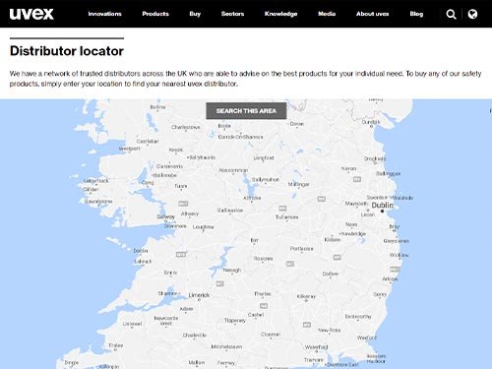Click the Mullingar label on the map
Viewport: 492px width, 369px height.
[x=298, y=184]
